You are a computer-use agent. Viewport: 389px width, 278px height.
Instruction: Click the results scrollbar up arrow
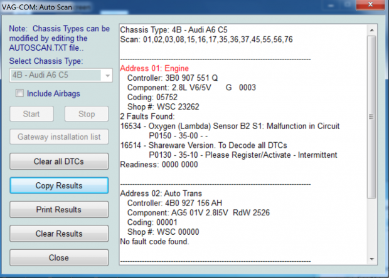coord(371,30)
